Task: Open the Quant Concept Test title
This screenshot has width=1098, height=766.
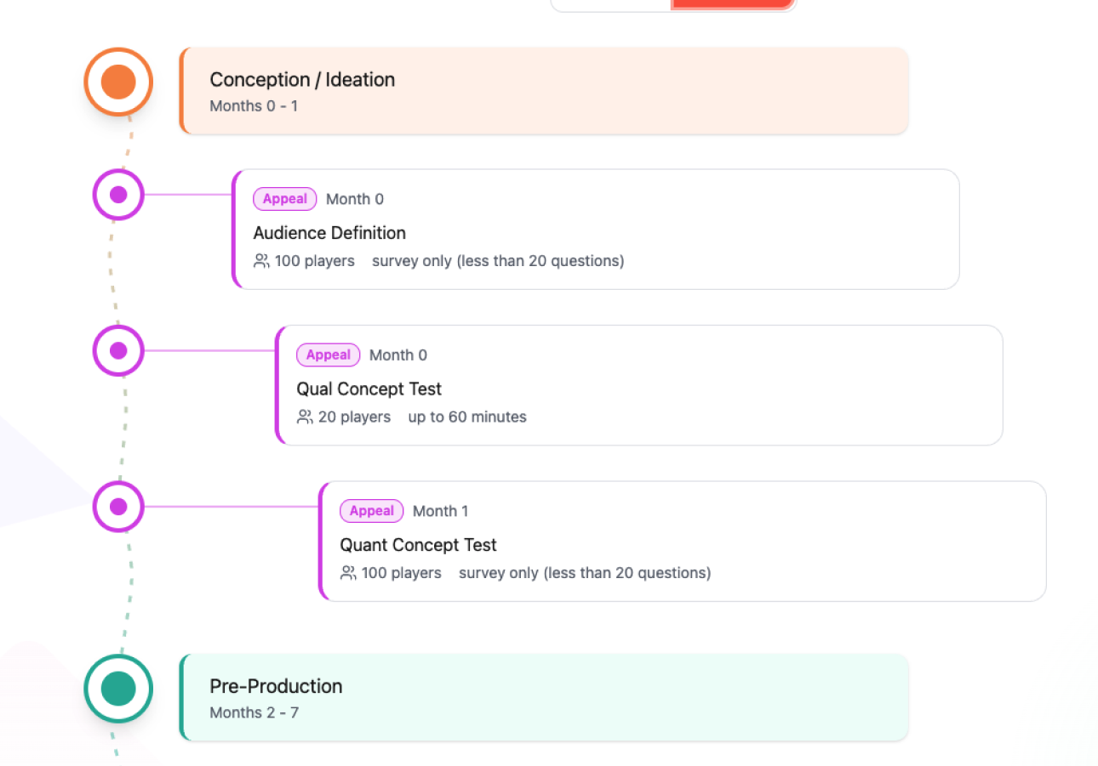Action: click(418, 545)
